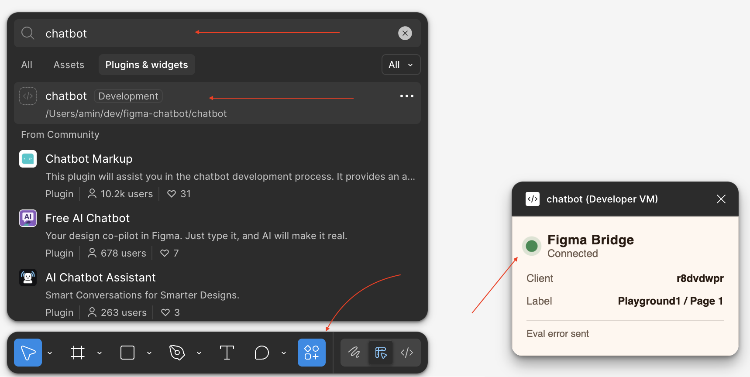Image resolution: width=750 pixels, height=377 pixels.
Task: Click the chatbot (Developer VM) title
Action: (x=602, y=199)
